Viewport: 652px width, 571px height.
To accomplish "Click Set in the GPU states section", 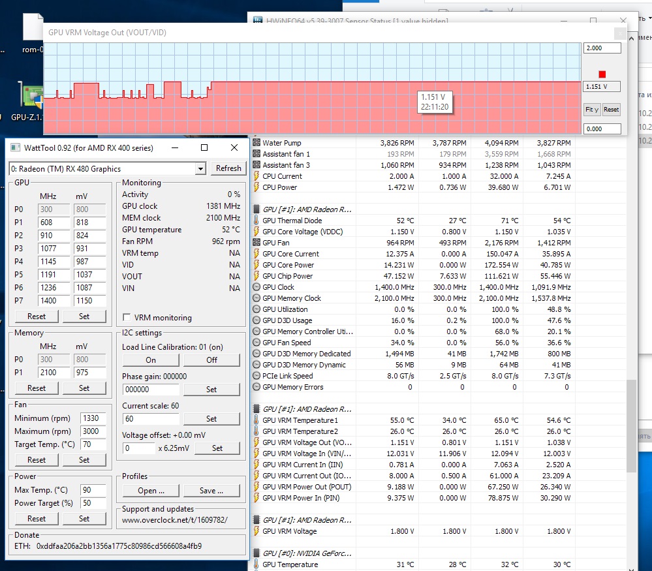I will click(x=84, y=316).
